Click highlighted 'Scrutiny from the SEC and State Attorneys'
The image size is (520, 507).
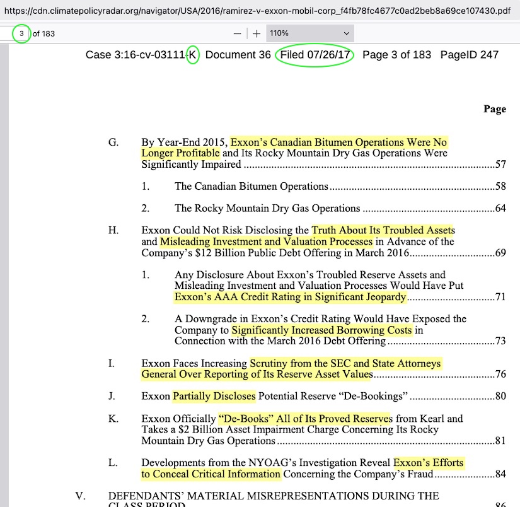(345, 364)
